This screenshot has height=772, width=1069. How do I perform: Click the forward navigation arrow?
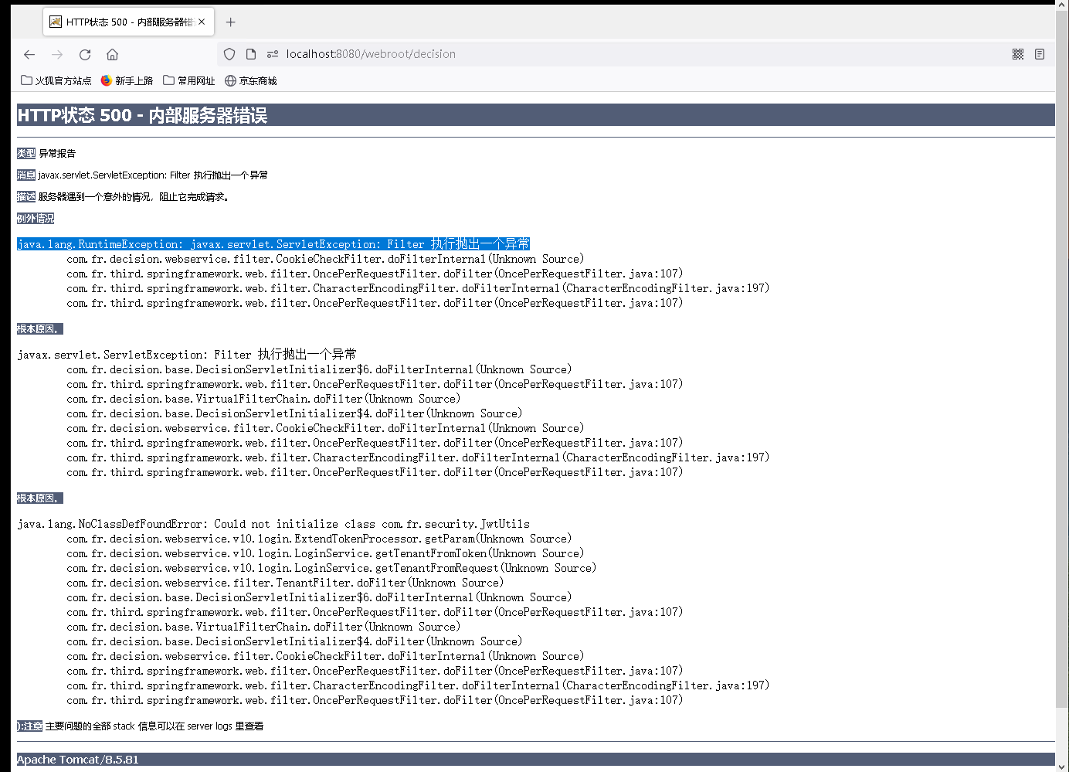point(57,54)
